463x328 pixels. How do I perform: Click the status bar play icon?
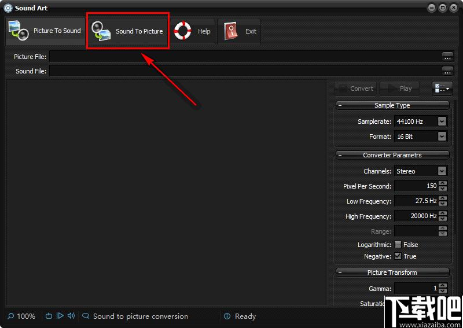point(60,316)
